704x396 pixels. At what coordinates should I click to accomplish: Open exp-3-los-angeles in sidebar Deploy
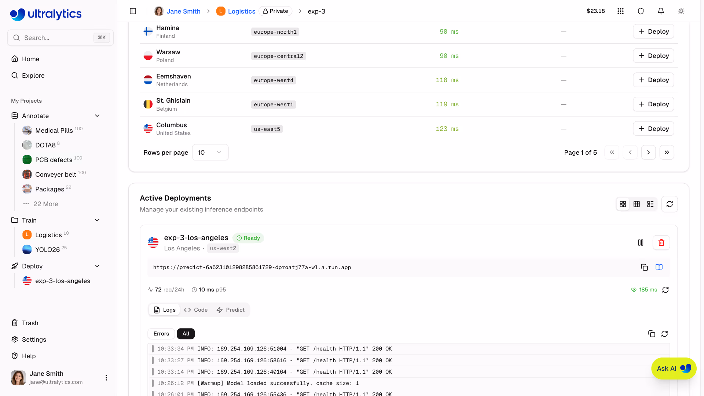(x=56, y=280)
